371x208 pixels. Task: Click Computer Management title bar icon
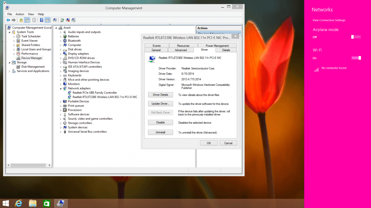tap(7, 8)
